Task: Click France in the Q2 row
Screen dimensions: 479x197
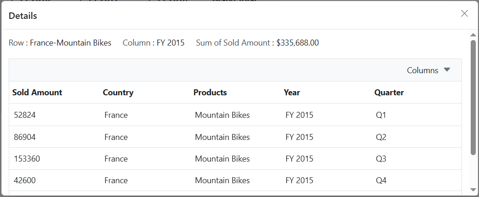Action: (x=116, y=137)
